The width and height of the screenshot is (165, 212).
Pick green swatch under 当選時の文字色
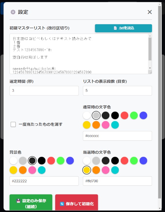pyautogui.click(x=134, y=161)
